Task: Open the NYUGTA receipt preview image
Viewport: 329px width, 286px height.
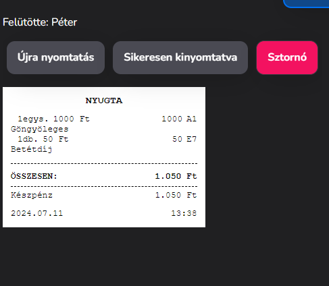Action: click(x=104, y=157)
